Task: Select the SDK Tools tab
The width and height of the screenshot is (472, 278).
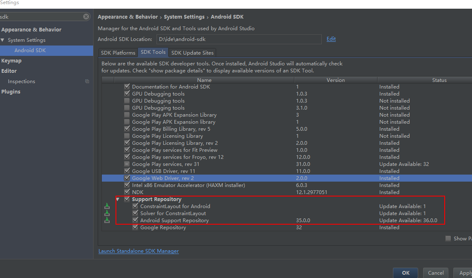Action: tap(153, 52)
